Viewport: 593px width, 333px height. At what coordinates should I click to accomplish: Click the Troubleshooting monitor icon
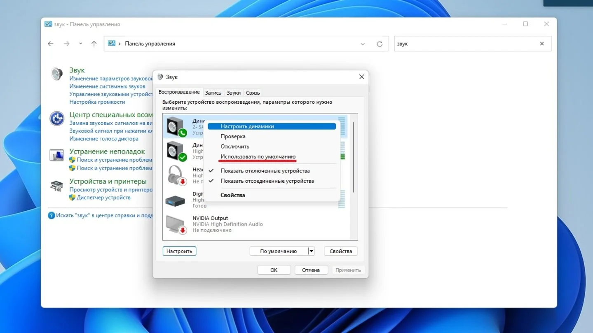click(57, 155)
